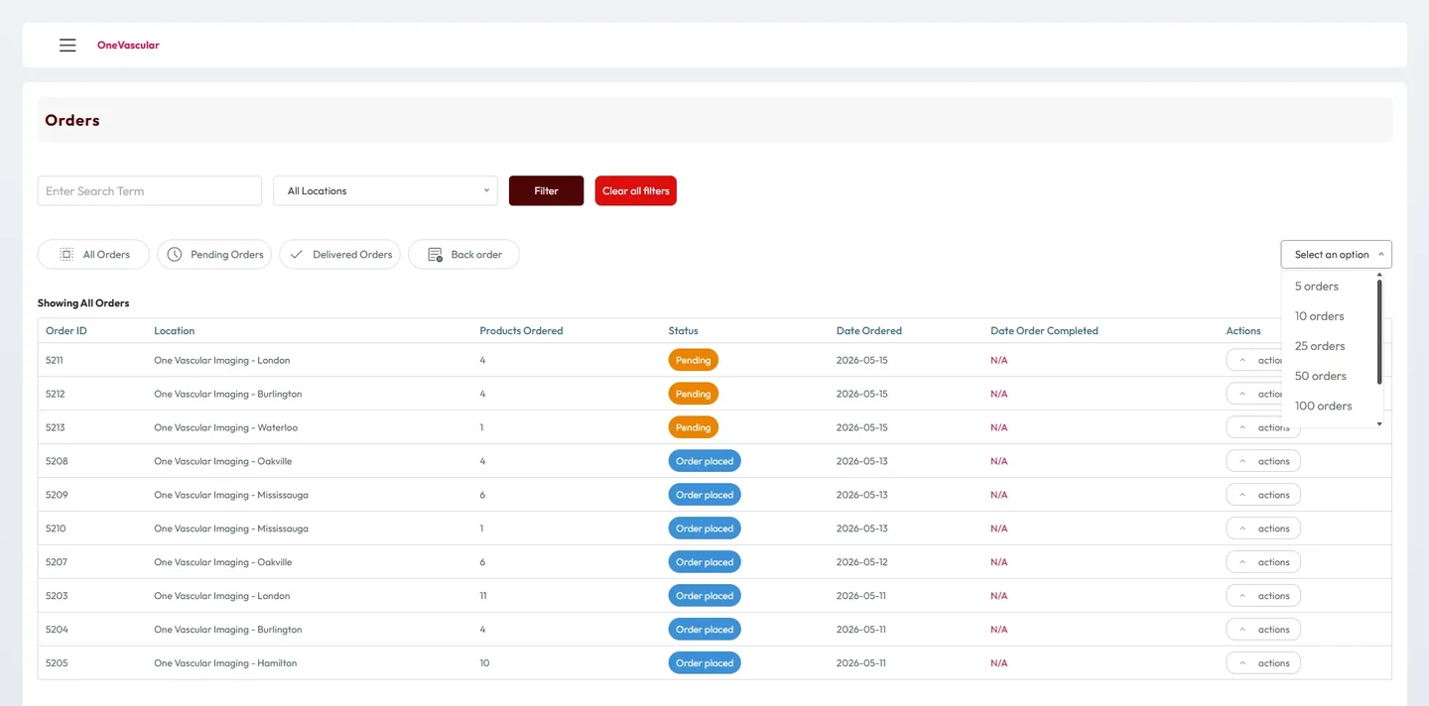Viewport: 1429px width, 706px height.
Task: Click the Orders page heading
Action: pyautogui.click(x=72, y=120)
